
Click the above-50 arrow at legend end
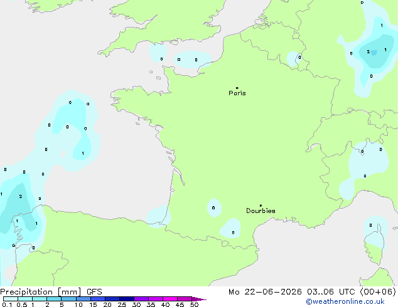199,299
